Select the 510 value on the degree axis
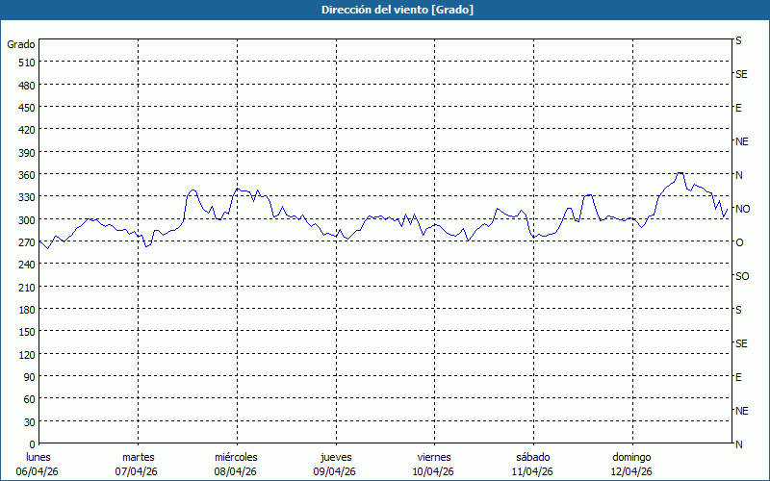 26,62
